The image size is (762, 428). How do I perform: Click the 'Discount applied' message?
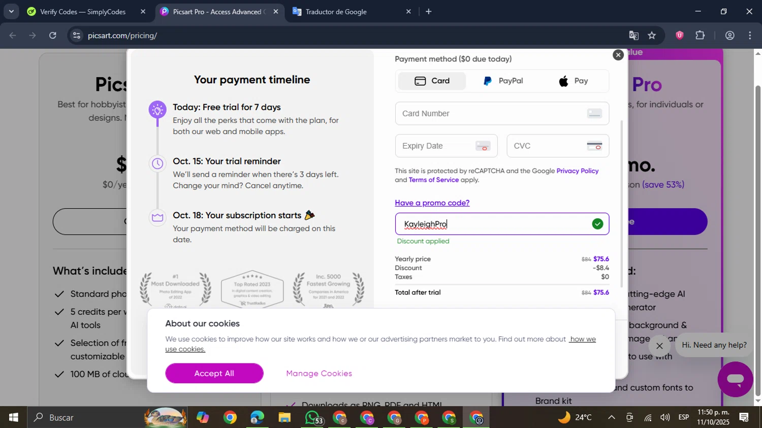pos(423,241)
